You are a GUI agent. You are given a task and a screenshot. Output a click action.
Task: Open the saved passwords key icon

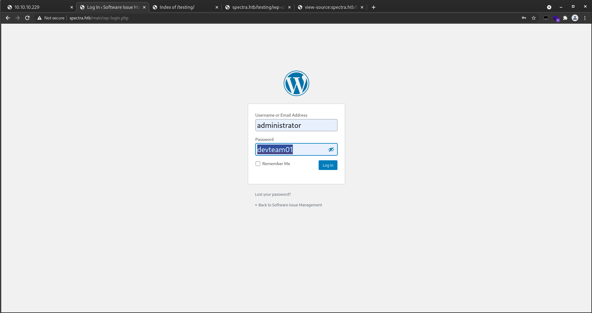coord(524,18)
